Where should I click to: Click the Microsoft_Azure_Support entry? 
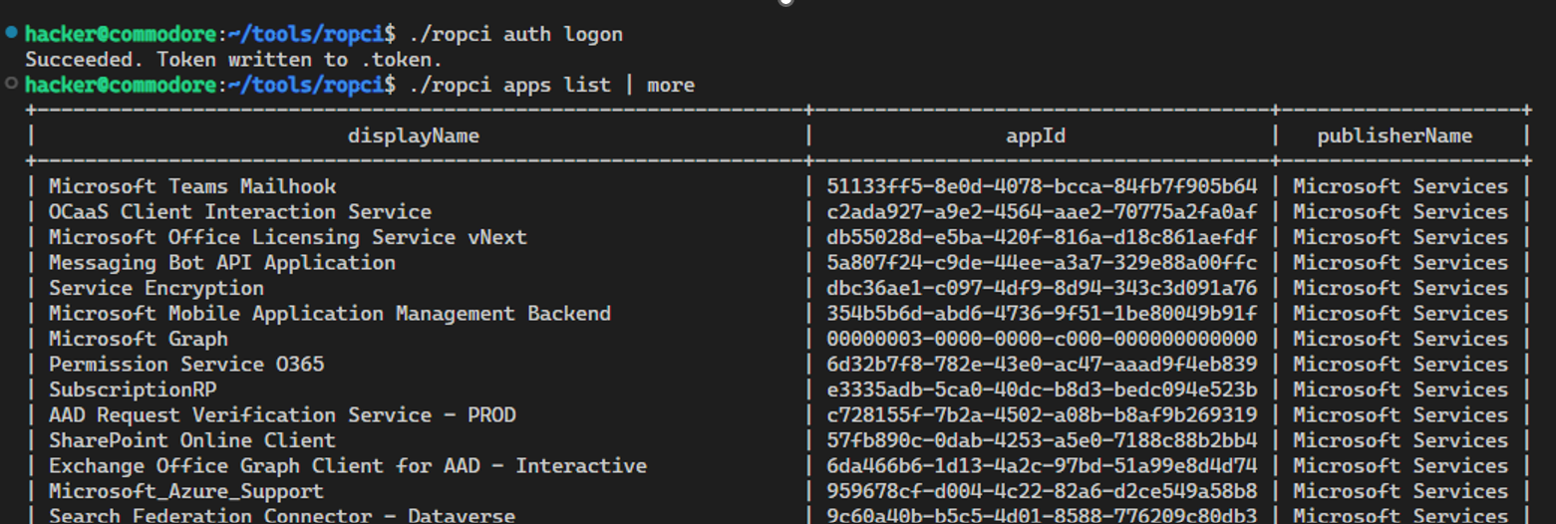186,491
